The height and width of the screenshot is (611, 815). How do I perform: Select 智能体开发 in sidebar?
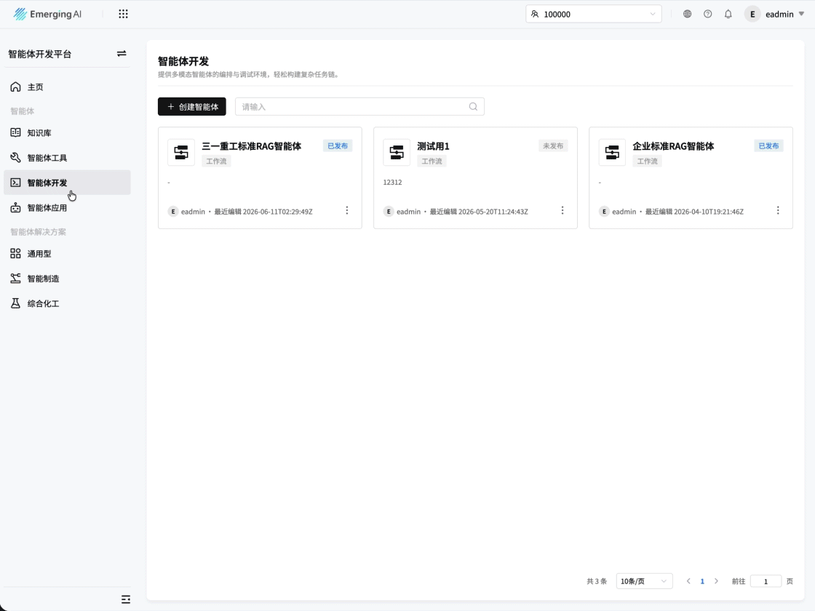[x=67, y=183]
